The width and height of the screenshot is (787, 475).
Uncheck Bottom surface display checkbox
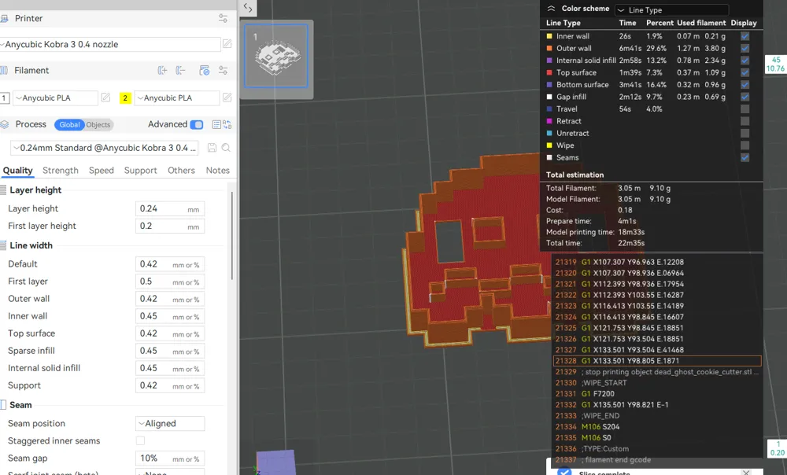point(745,85)
